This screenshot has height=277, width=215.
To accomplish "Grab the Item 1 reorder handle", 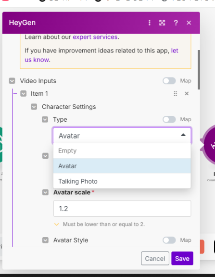I will point(175,94).
